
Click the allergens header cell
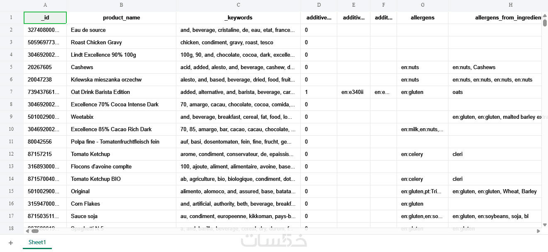click(x=422, y=18)
